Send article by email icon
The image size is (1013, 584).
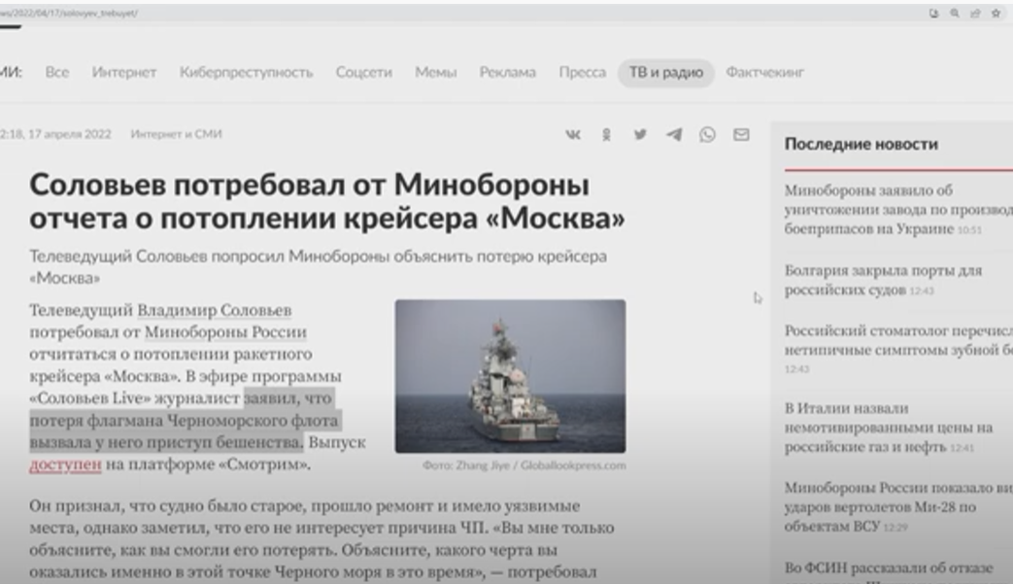[741, 135]
